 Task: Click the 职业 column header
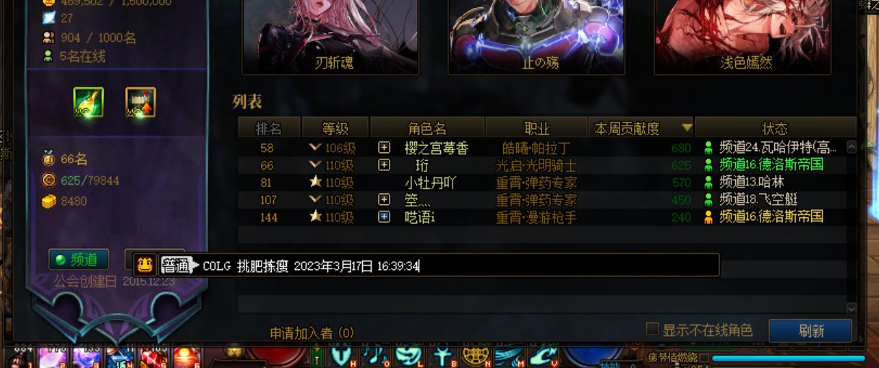coord(536,128)
